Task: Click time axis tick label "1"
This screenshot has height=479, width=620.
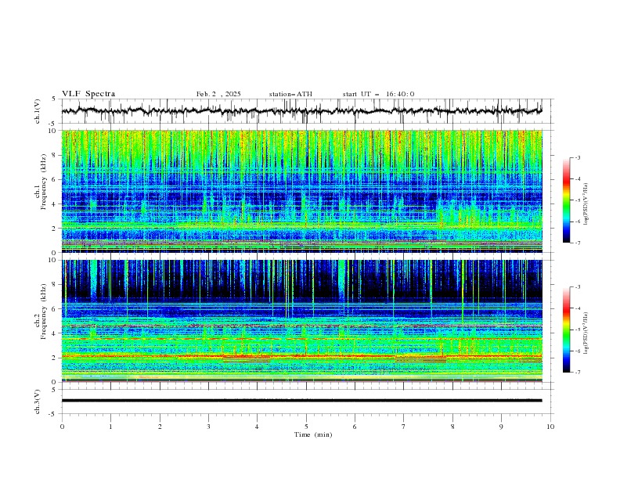Action: (110, 427)
